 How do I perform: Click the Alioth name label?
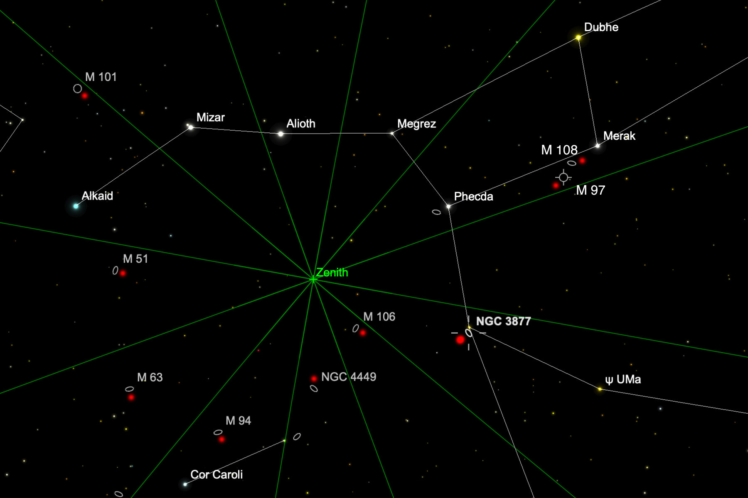tap(301, 124)
